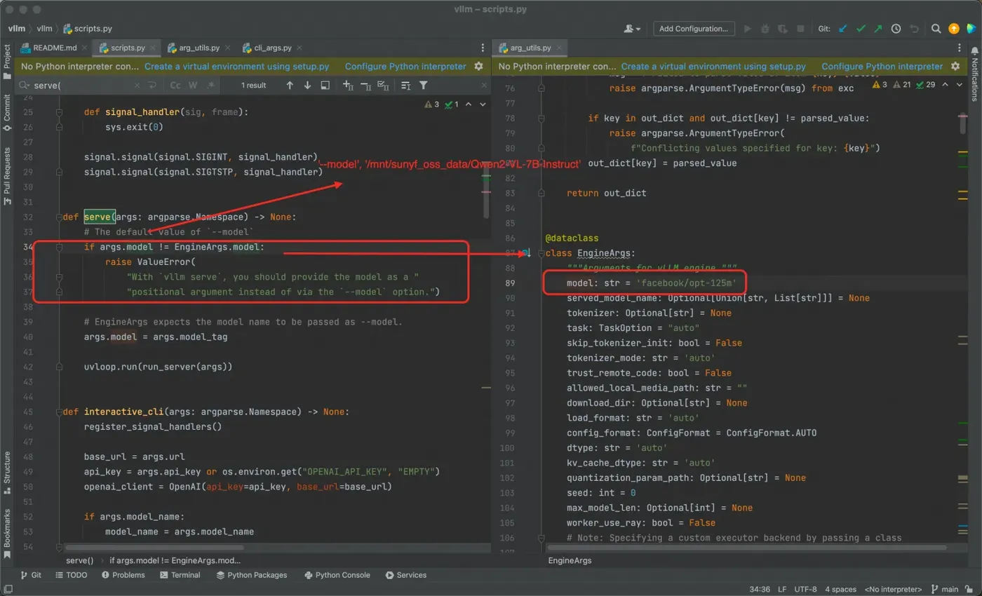Screen dimensions: 982x596
Task: Unselect occurrence icon in find bar
Action: (365, 85)
